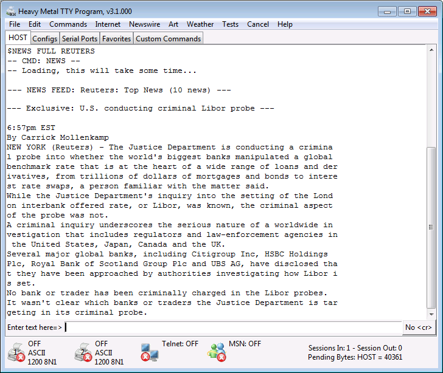The height and width of the screenshot is (373, 443).
Task: Open the Internet menu
Action: coord(108,24)
